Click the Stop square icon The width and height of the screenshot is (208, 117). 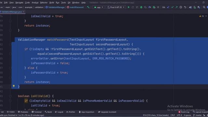click(x=158, y=7)
